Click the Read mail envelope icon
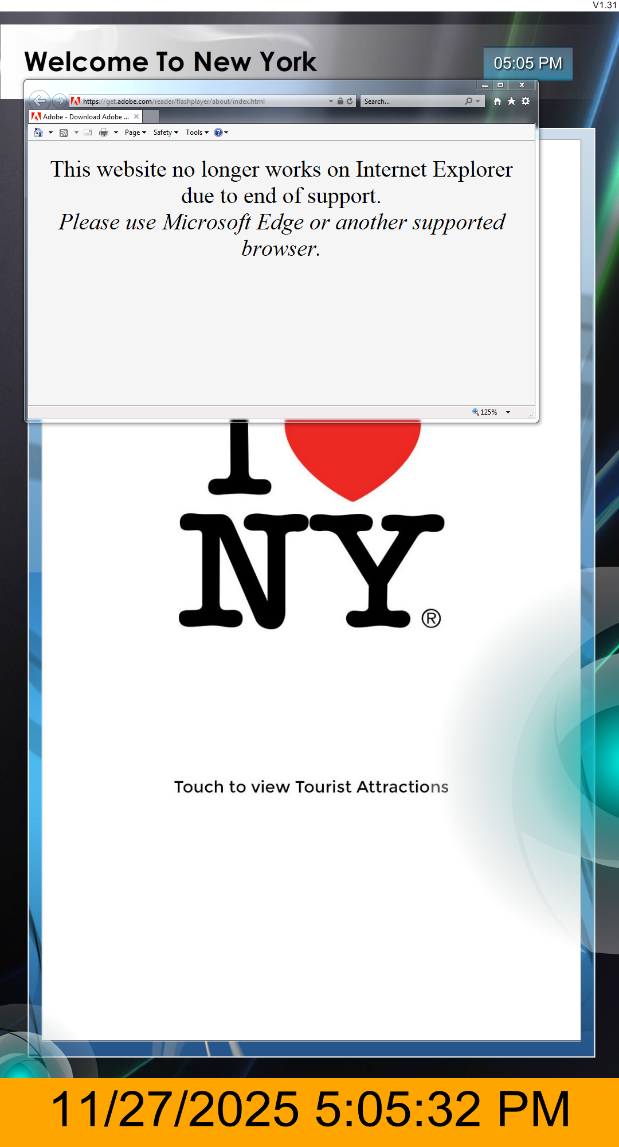Image resolution: width=619 pixels, height=1147 pixels. click(x=88, y=132)
